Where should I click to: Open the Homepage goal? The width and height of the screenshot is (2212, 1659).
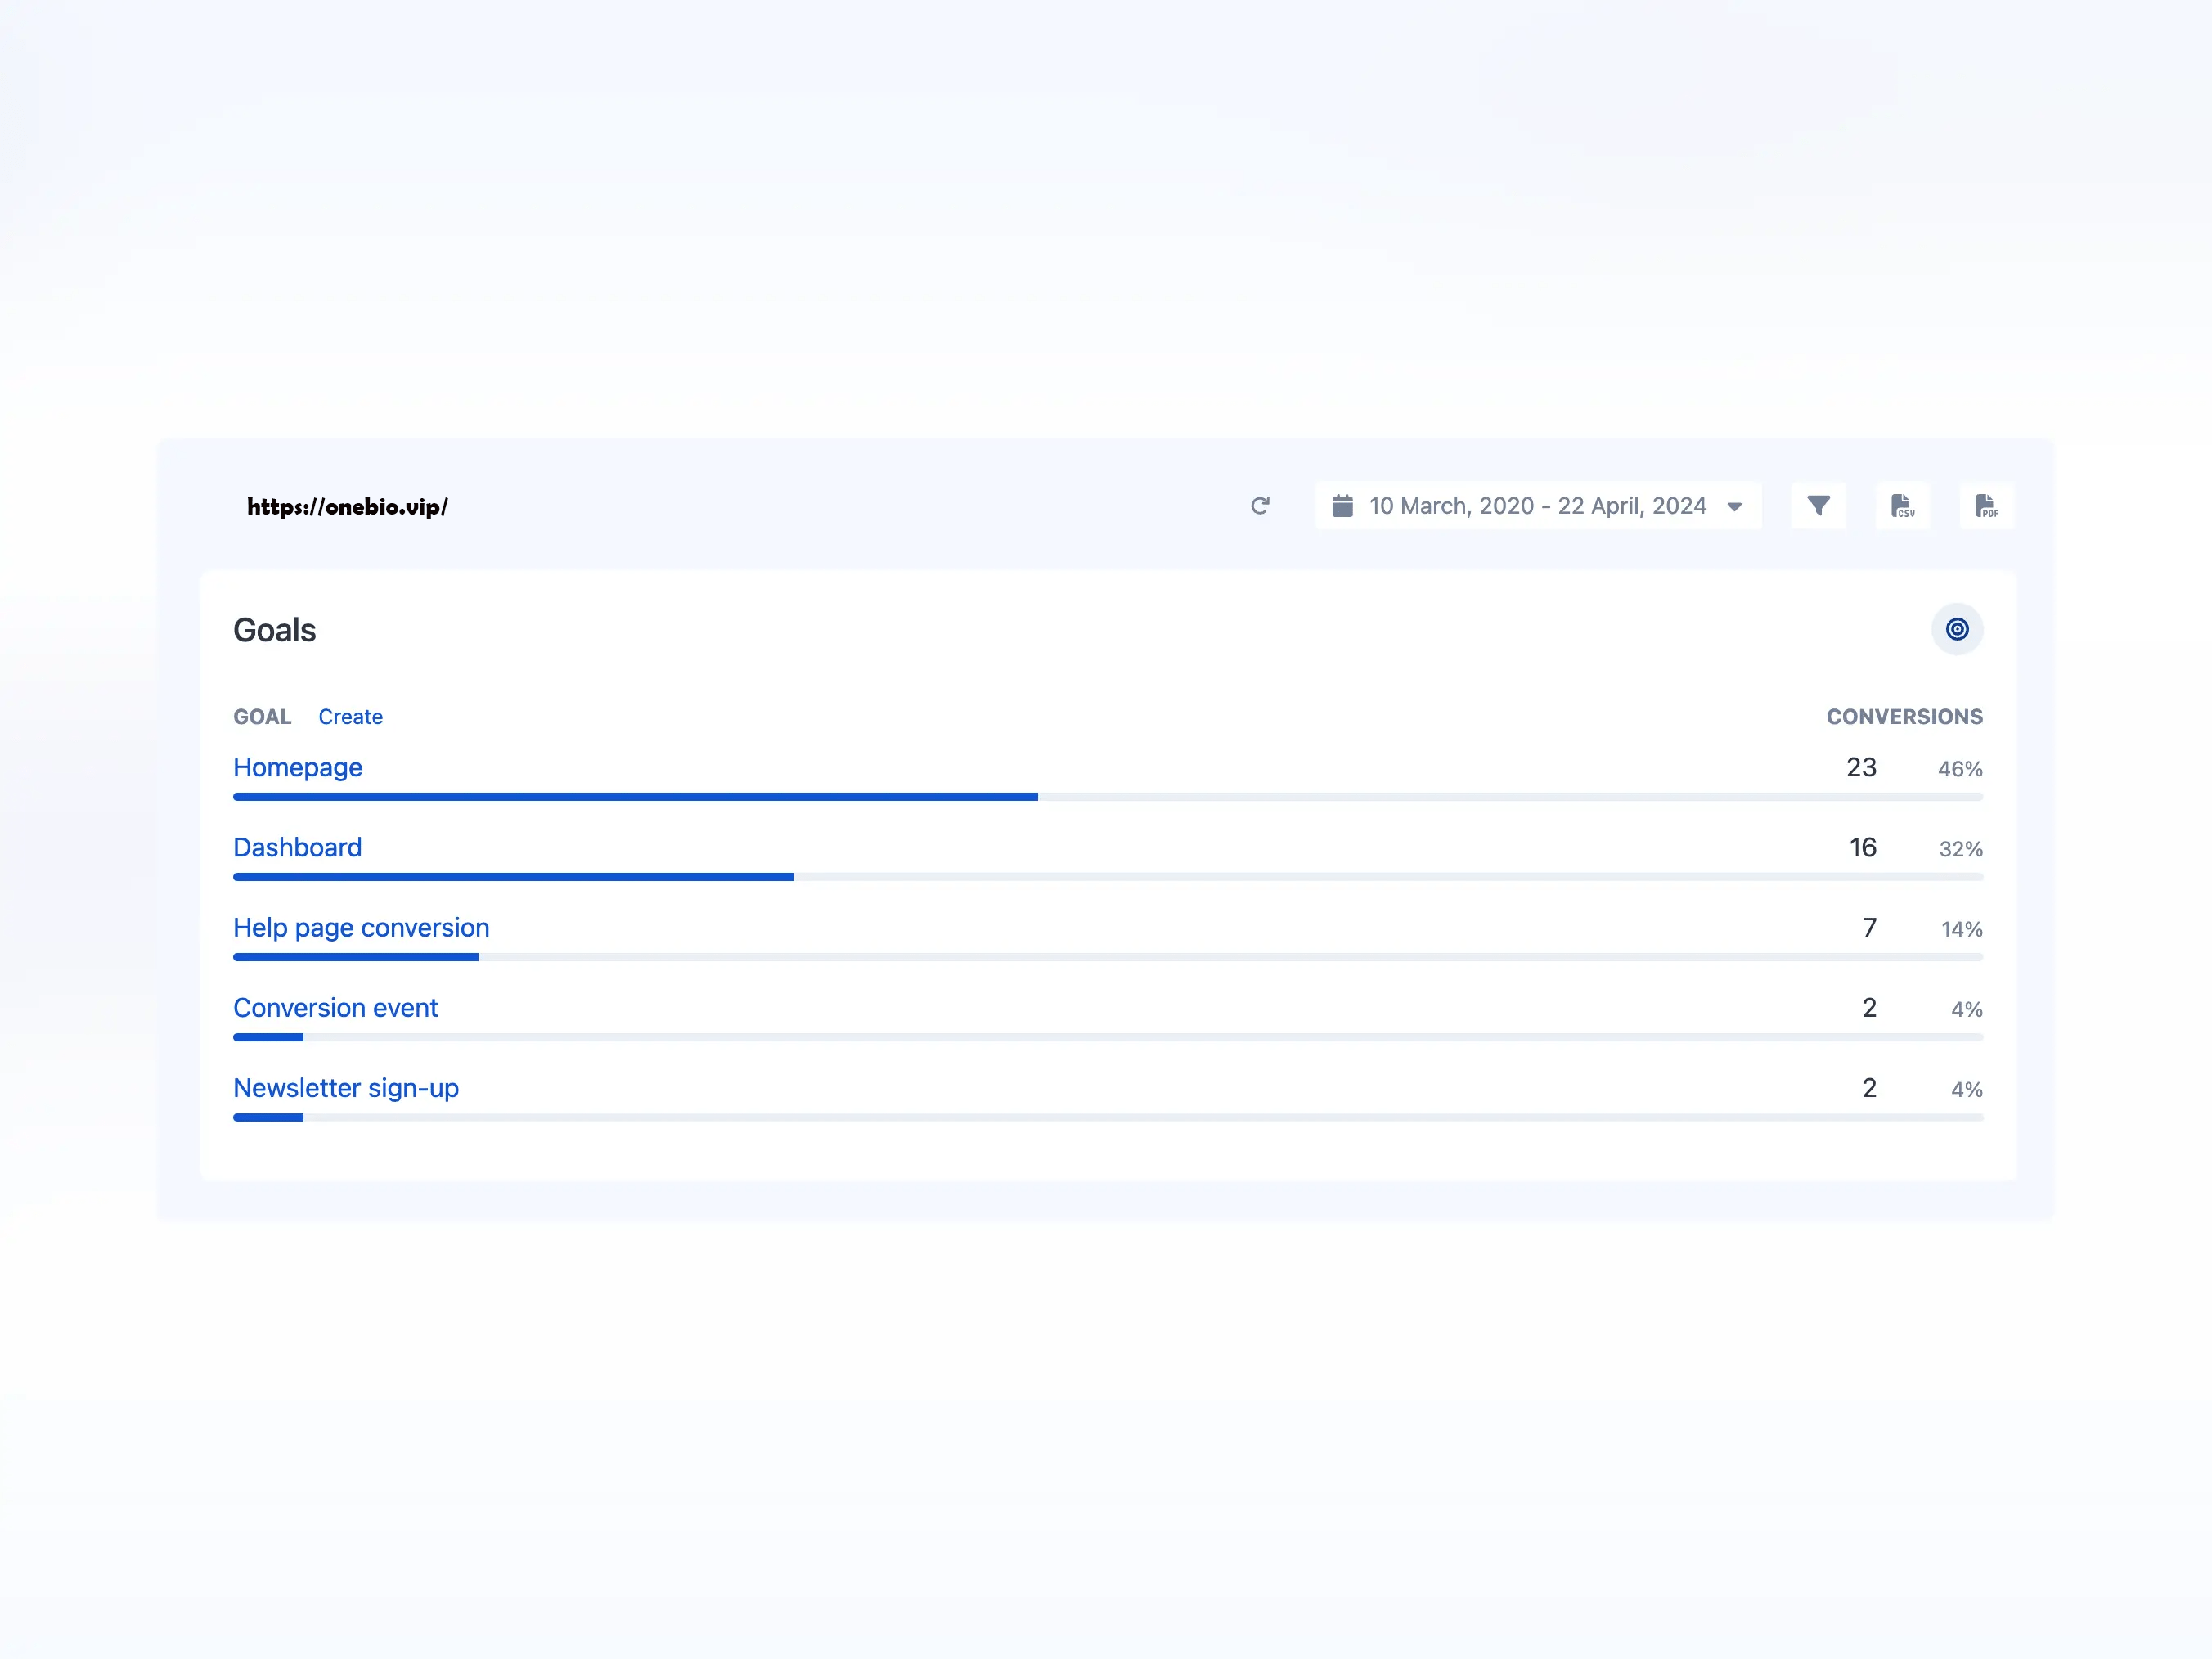[x=297, y=767]
